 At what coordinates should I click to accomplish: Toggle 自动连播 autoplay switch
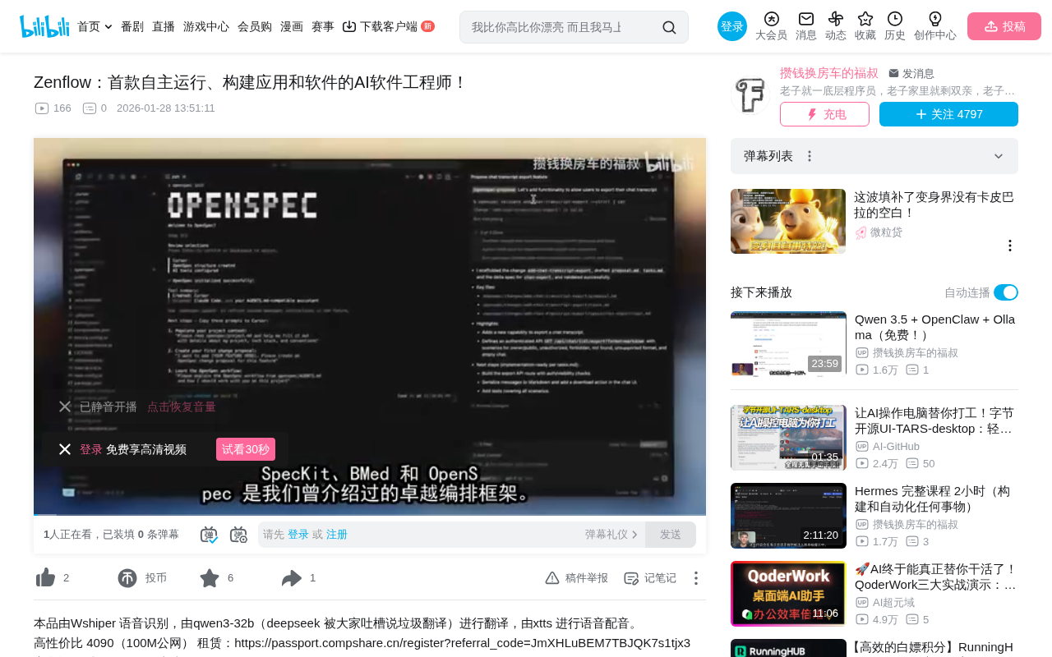tap(1006, 292)
